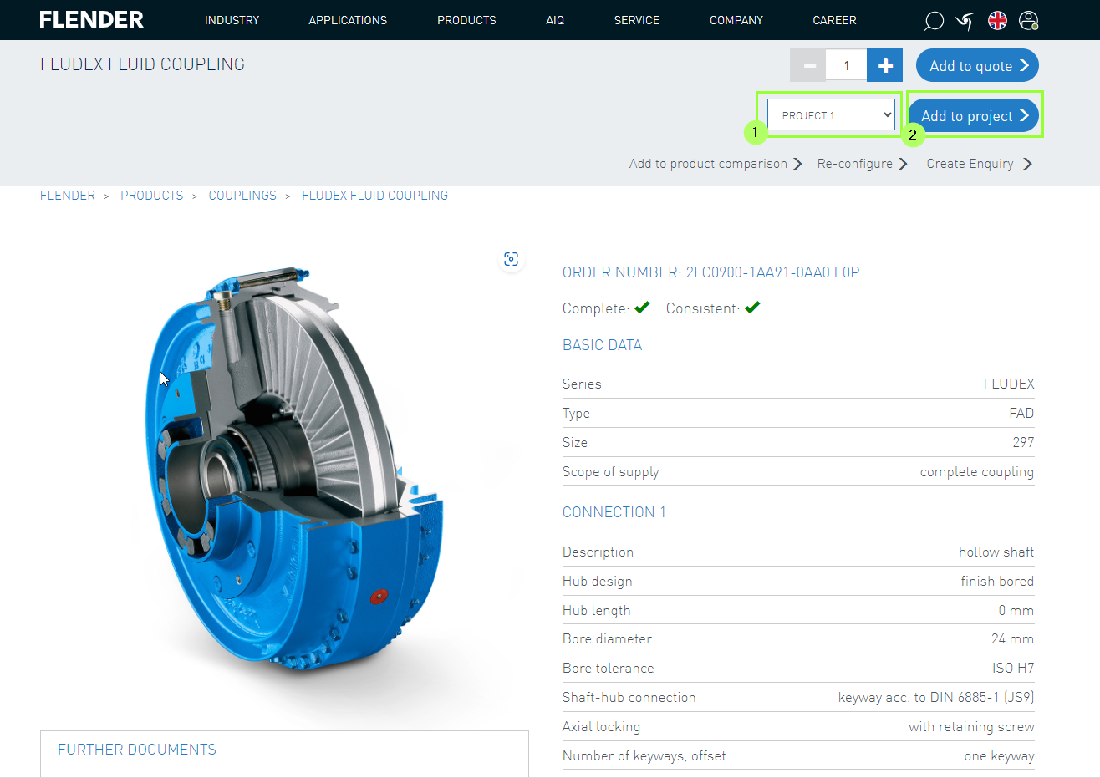Click the Complete green checkmark
Viewport: 1100px width, 778px height.
(x=642, y=308)
